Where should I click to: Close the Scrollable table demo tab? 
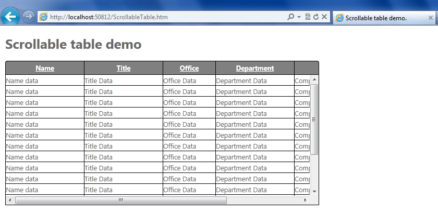click(431, 18)
